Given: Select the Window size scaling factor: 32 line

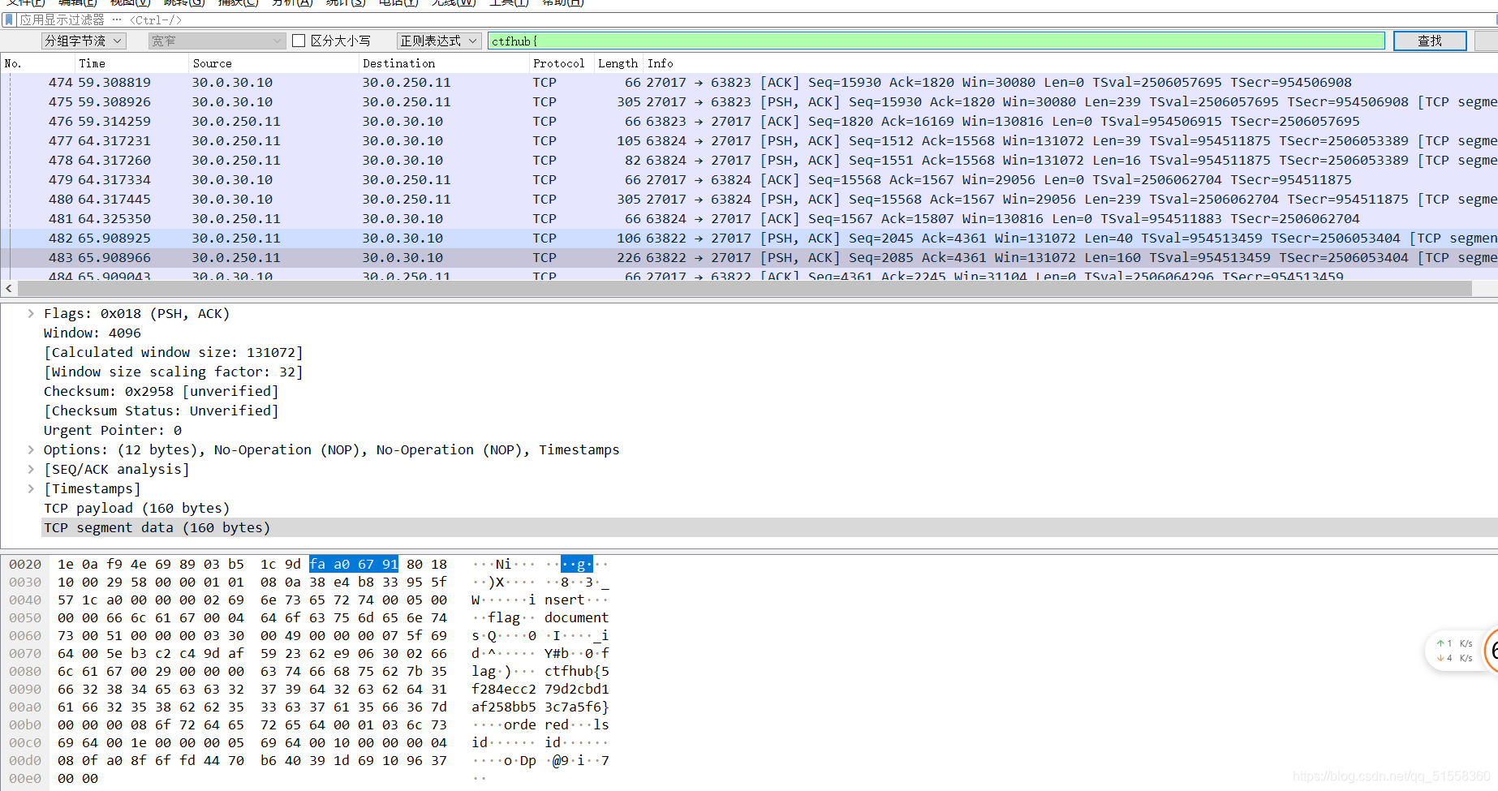Looking at the screenshot, I should pyautogui.click(x=173, y=372).
